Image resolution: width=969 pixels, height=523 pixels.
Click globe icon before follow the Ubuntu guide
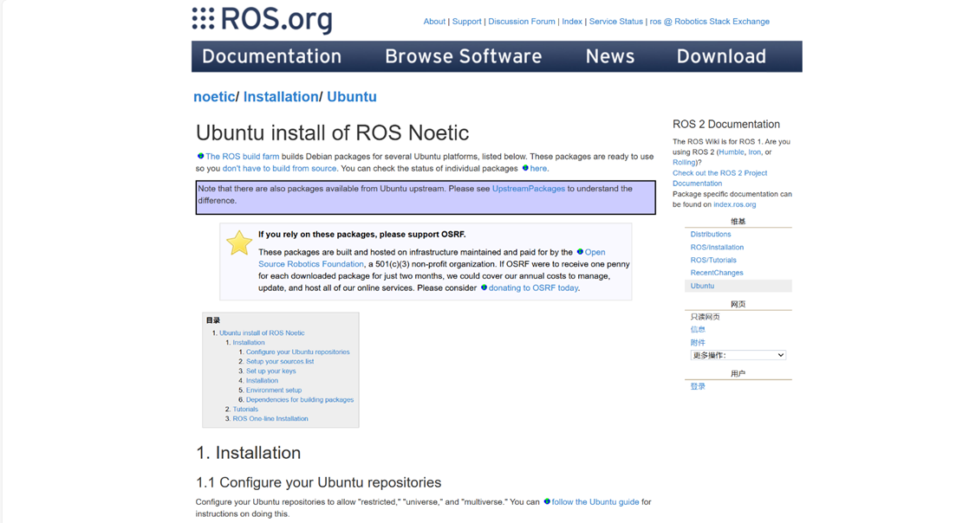pos(547,501)
